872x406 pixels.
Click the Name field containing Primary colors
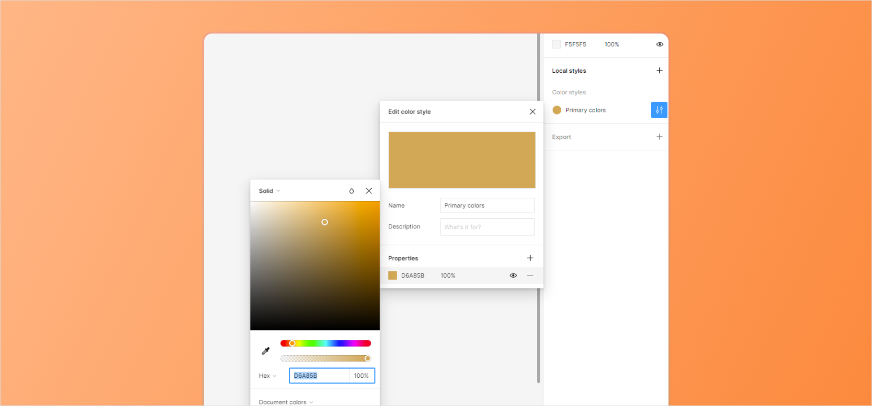click(487, 205)
